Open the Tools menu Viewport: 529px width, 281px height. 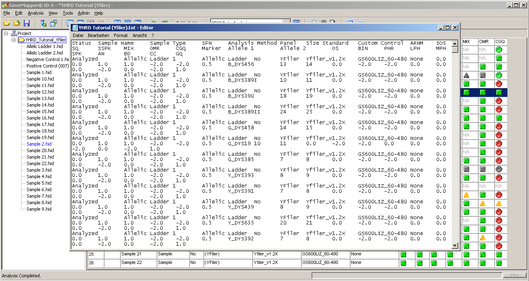pos(68,13)
